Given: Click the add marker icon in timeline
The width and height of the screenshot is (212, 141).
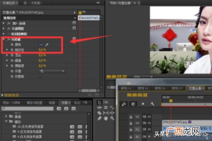Looking at the screenshot, I should pos(143,104).
